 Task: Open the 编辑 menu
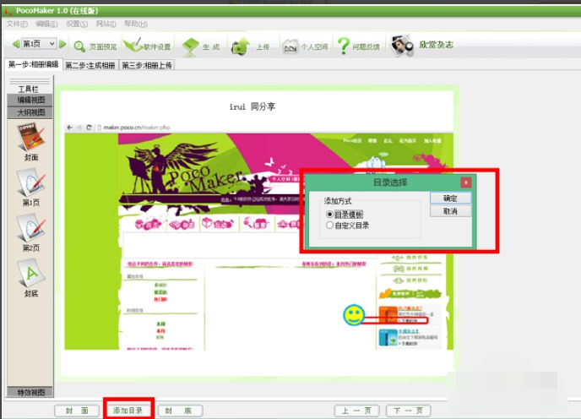click(x=46, y=24)
